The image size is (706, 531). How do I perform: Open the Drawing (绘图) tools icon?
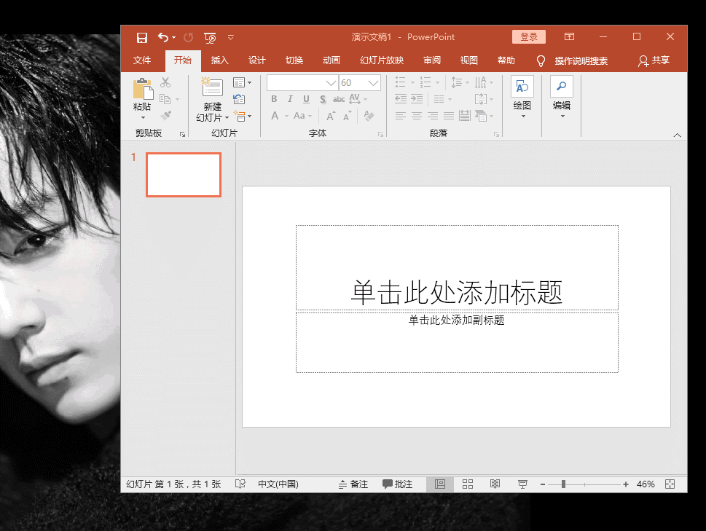(x=522, y=87)
